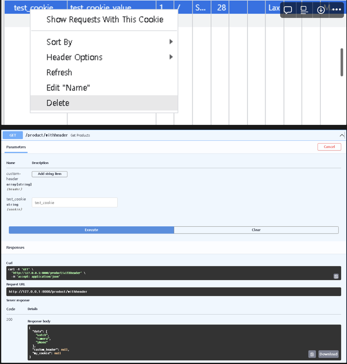
Task: Click the caption layout icon in overlay toolbar
Action: pyautogui.click(x=304, y=10)
